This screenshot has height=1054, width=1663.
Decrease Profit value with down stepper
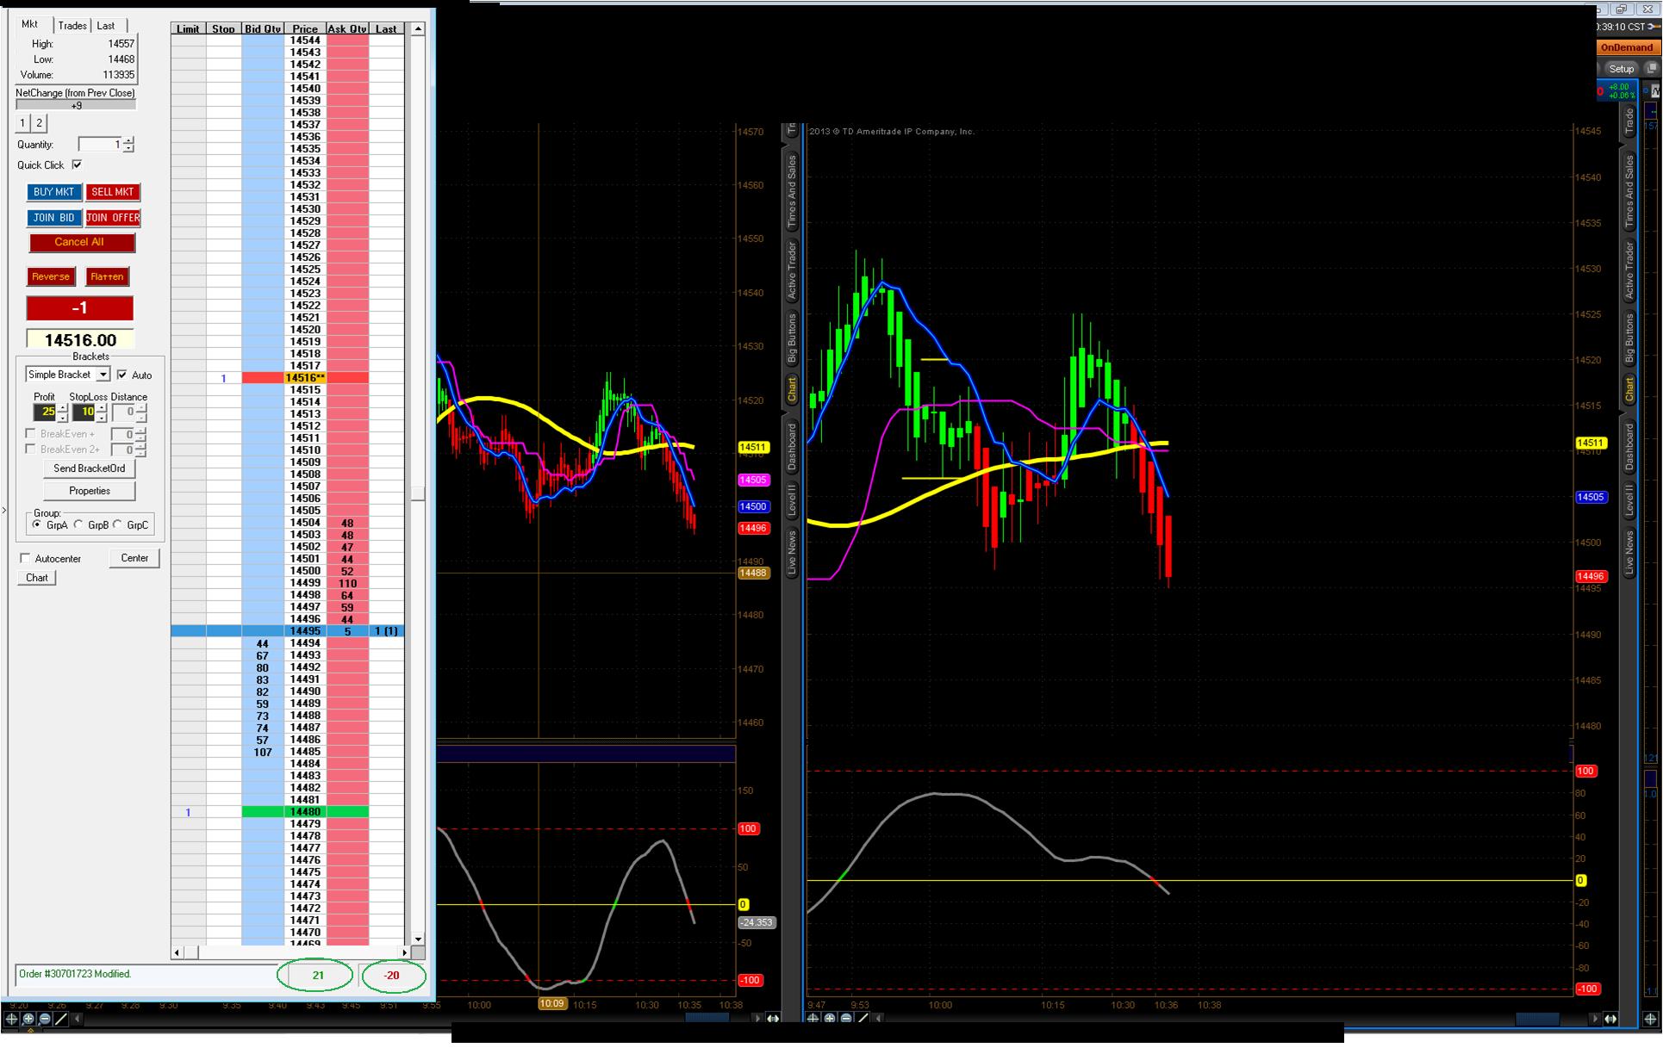coord(62,418)
